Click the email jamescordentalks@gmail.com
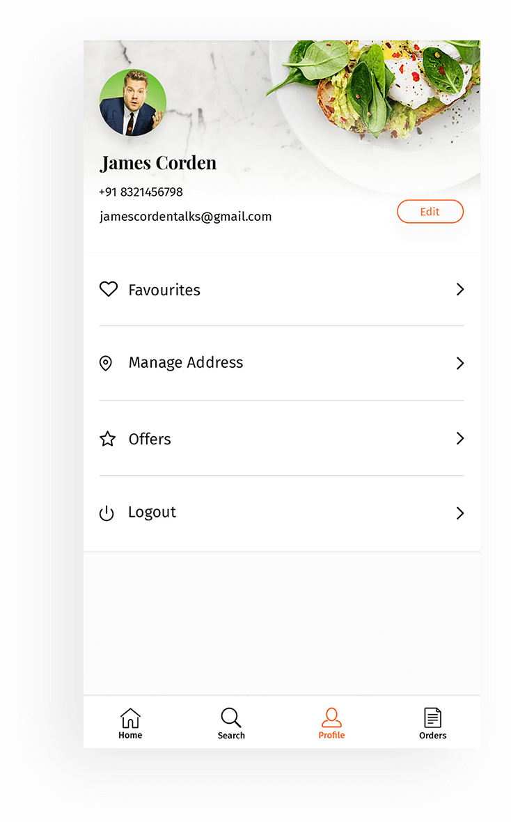The image size is (511, 822). pyautogui.click(x=185, y=217)
